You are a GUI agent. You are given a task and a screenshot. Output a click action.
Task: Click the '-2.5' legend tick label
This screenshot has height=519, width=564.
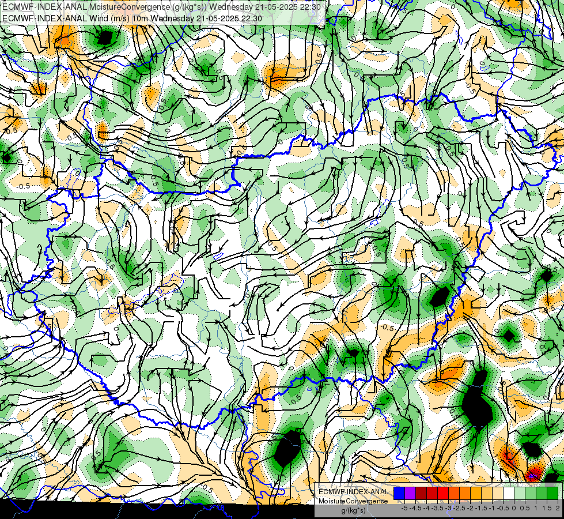click(x=459, y=508)
